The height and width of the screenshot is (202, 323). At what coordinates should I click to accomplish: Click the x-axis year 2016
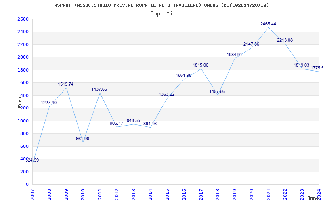coord(185,195)
